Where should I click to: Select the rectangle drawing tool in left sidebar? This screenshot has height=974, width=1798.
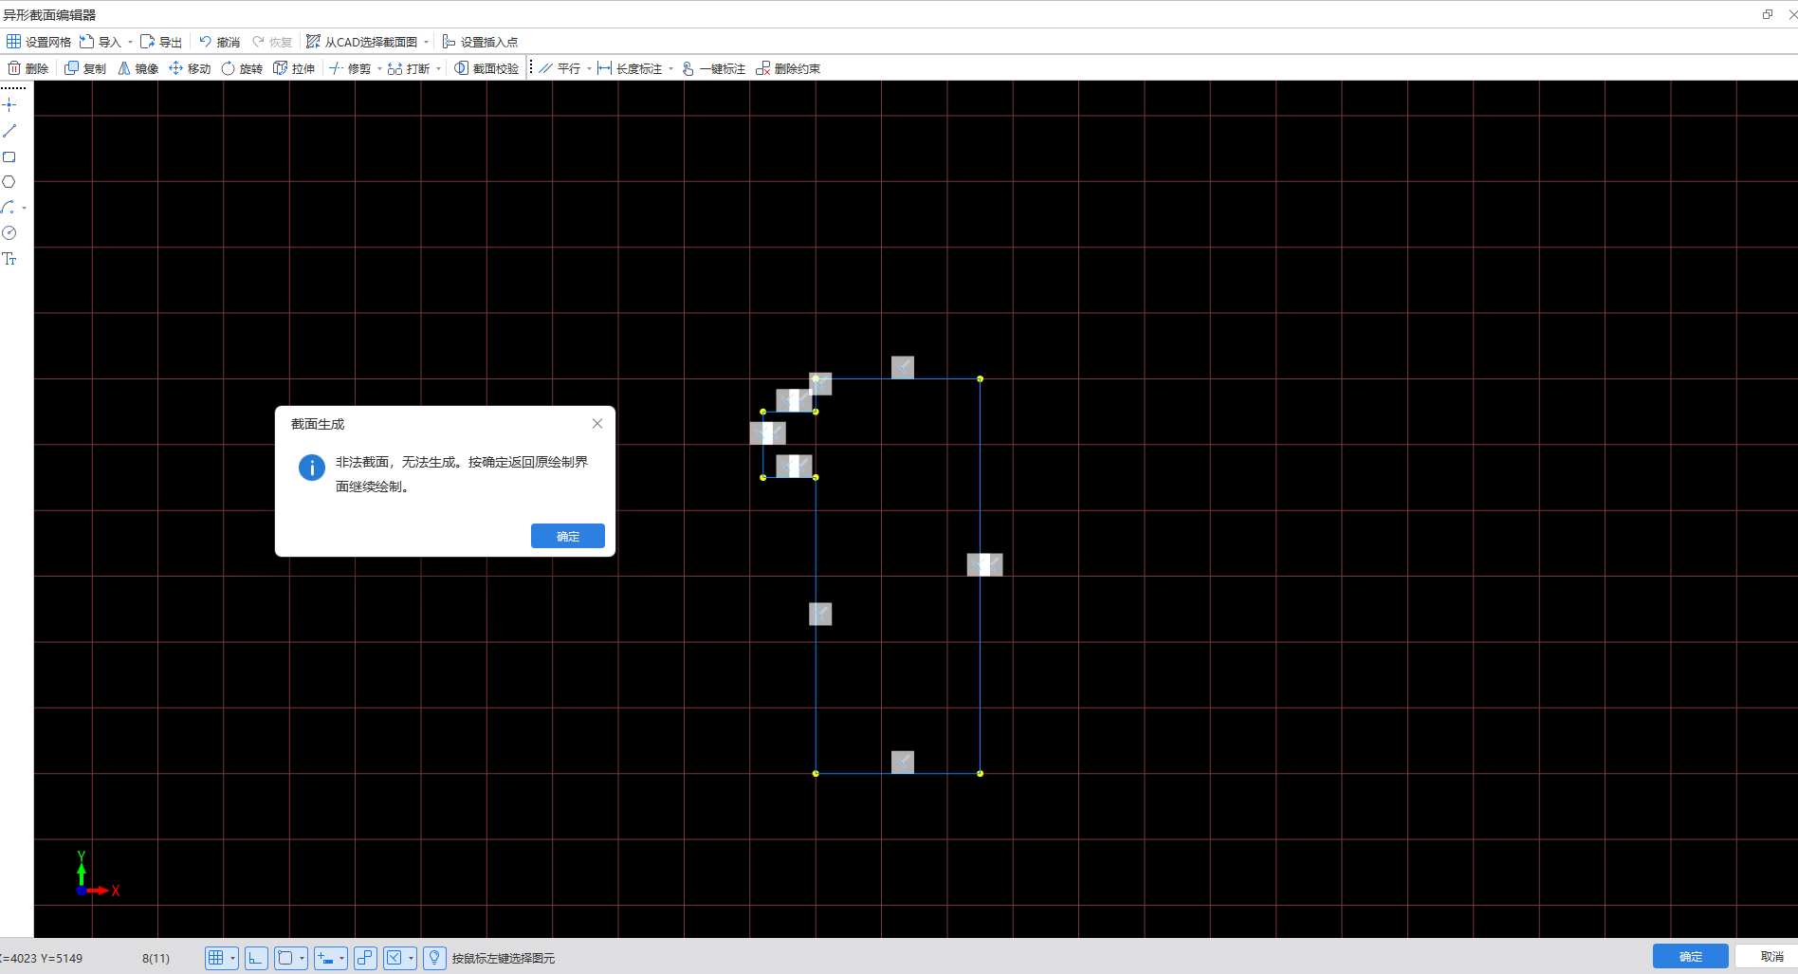pyautogui.click(x=9, y=156)
